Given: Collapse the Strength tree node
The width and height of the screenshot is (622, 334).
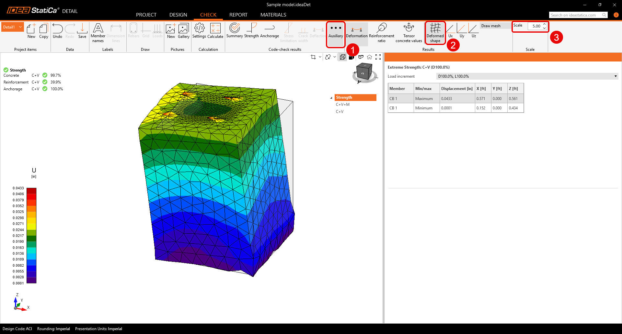Looking at the screenshot, I should (x=331, y=98).
